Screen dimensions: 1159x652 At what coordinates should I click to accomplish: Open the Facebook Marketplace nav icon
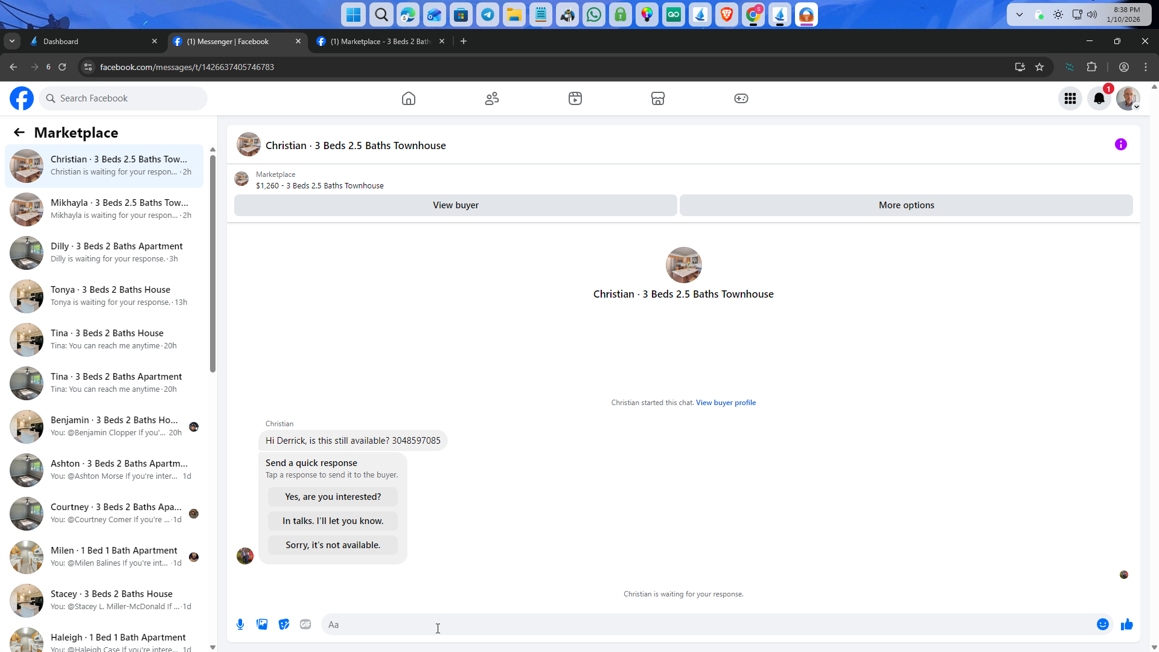[657, 98]
